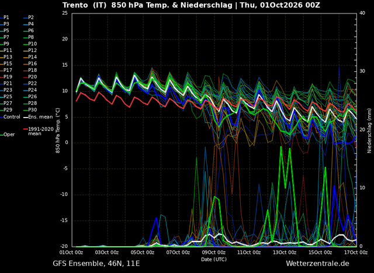Click the Oper legend label

point(9,134)
